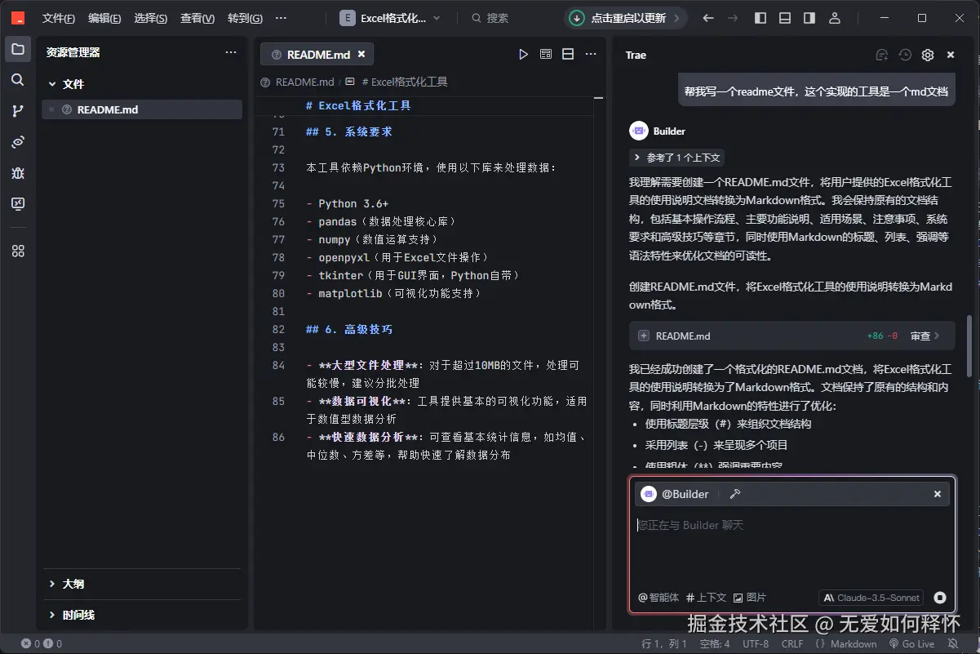Open the 文件(F) menu
Viewport: 980px width, 654px height.
(59, 18)
